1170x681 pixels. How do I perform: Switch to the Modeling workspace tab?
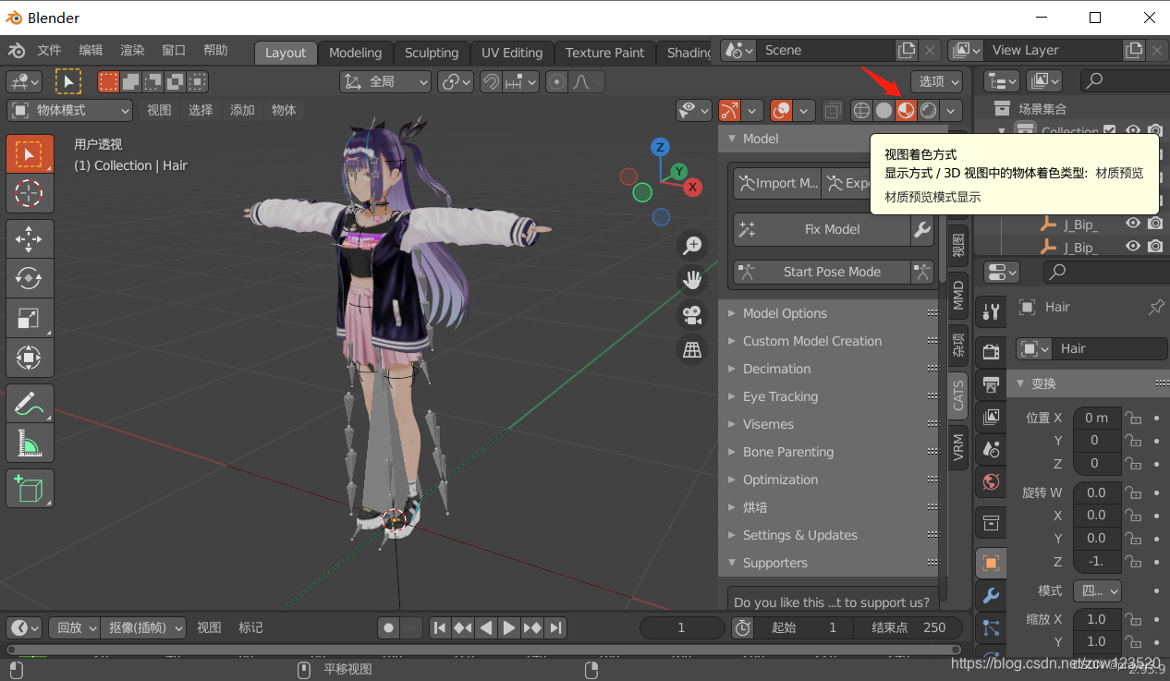(355, 53)
